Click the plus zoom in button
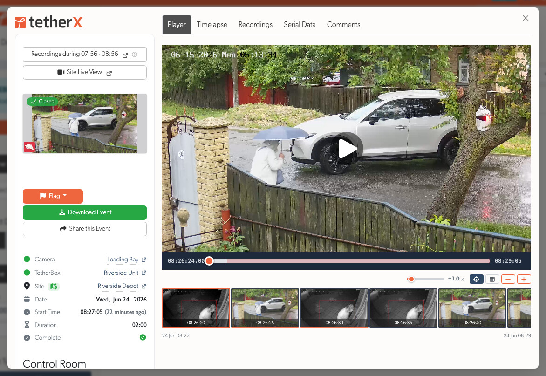The image size is (546, 376). (x=524, y=279)
